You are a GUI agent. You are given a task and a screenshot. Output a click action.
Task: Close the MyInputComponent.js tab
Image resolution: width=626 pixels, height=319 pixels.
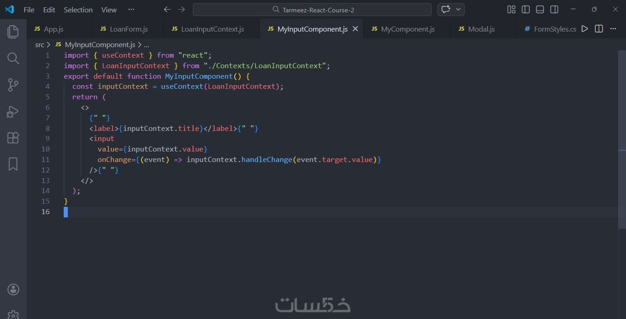355,29
